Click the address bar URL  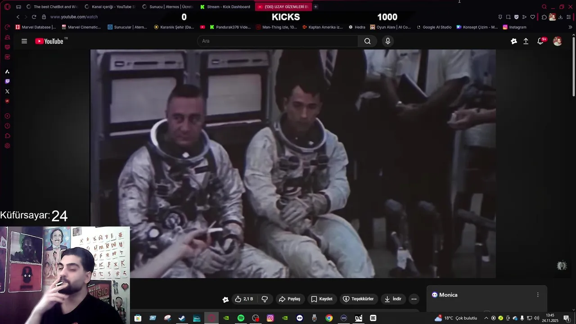click(x=74, y=17)
